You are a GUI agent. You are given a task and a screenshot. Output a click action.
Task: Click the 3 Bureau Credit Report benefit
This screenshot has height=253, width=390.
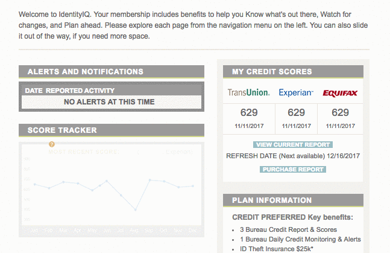[x=288, y=229]
